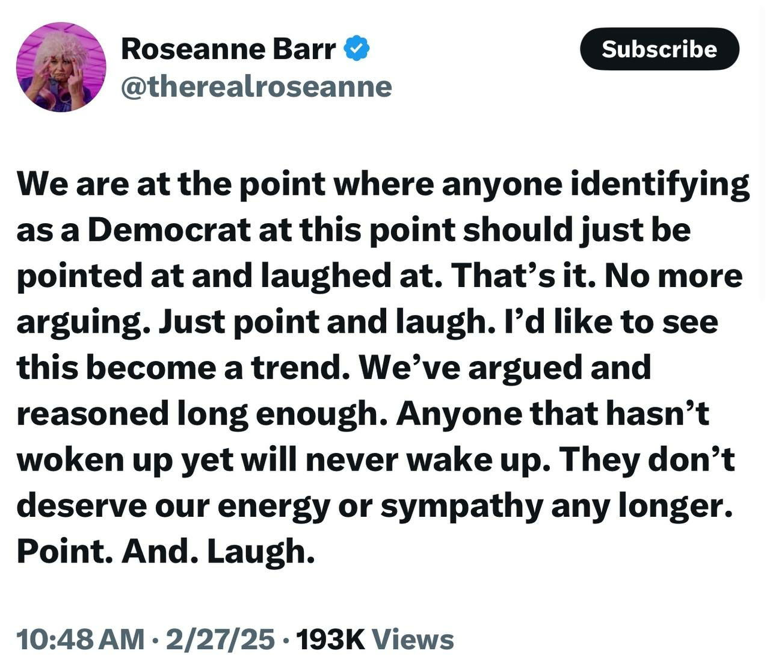
Task: Open the Roseanne Barr display name link
Action: 229,49
